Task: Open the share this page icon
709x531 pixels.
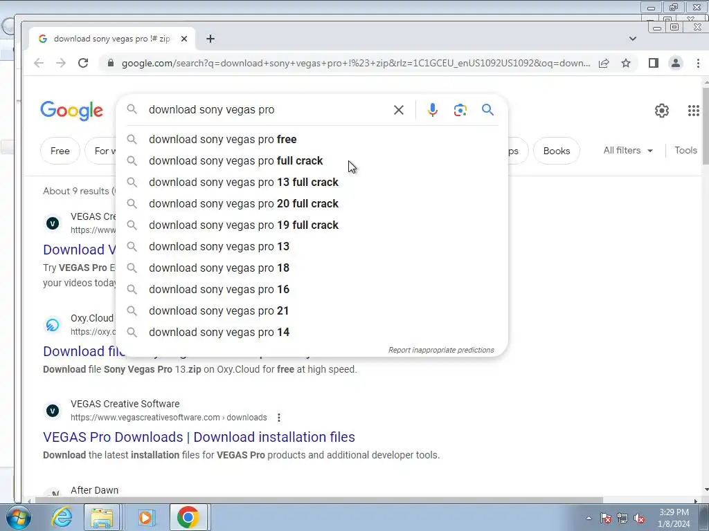Action: pos(604,63)
